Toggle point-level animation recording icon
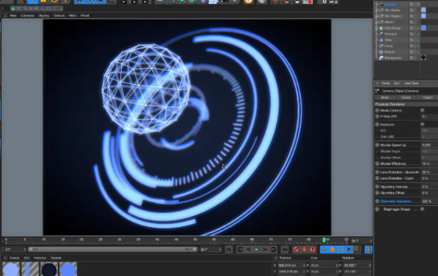This screenshot has width=438, height=276. pyautogui.click(x=357, y=250)
